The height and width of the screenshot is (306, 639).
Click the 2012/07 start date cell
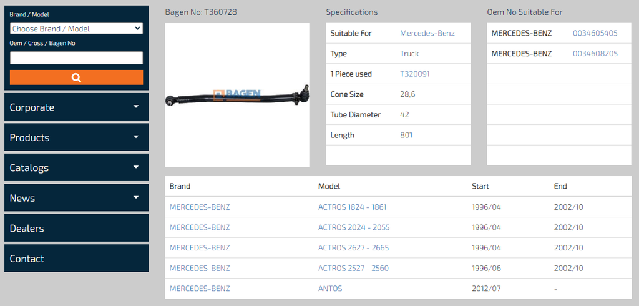click(x=487, y=289)
